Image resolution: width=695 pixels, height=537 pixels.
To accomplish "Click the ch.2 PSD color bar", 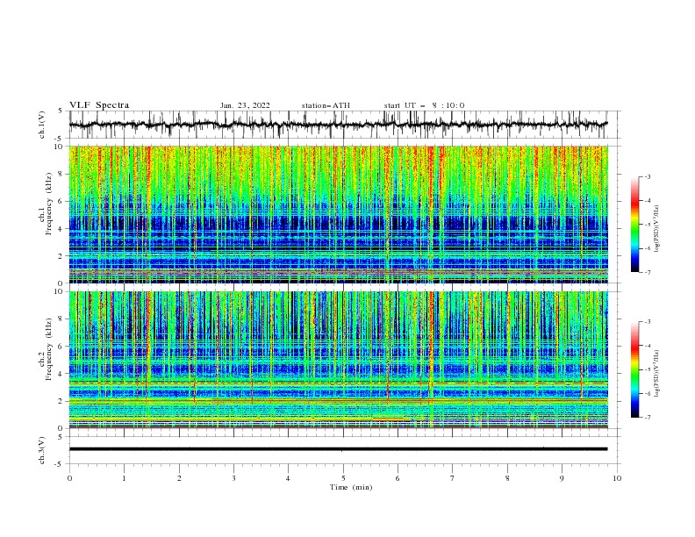I will click(x=634, y=369).
